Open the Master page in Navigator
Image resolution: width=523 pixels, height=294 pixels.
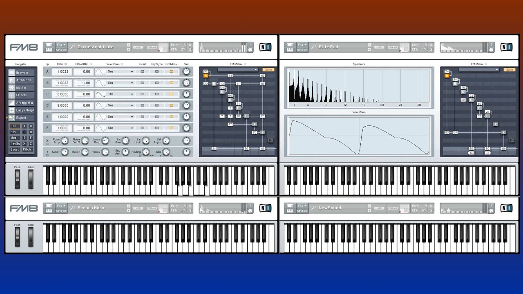pos(22,88)
